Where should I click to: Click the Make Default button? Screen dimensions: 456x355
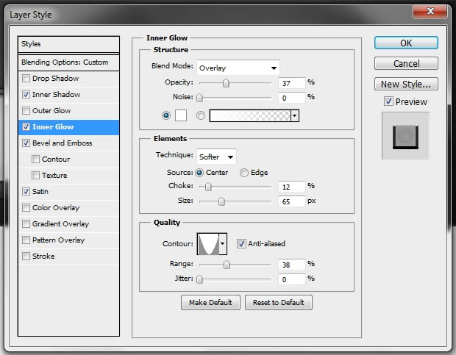[x=210, y=303]
